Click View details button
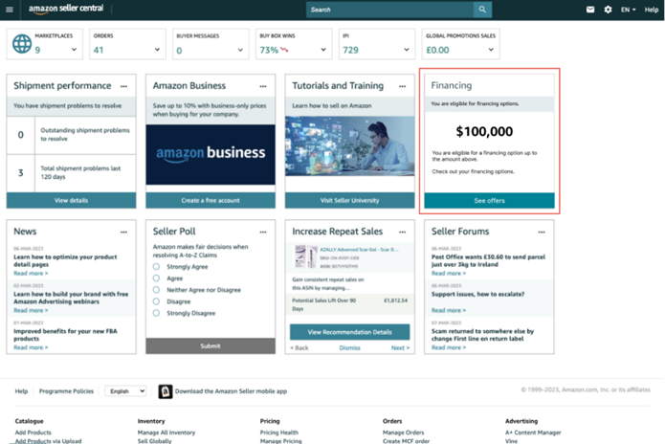Screen dimensions: 665x444 [71, 200]
